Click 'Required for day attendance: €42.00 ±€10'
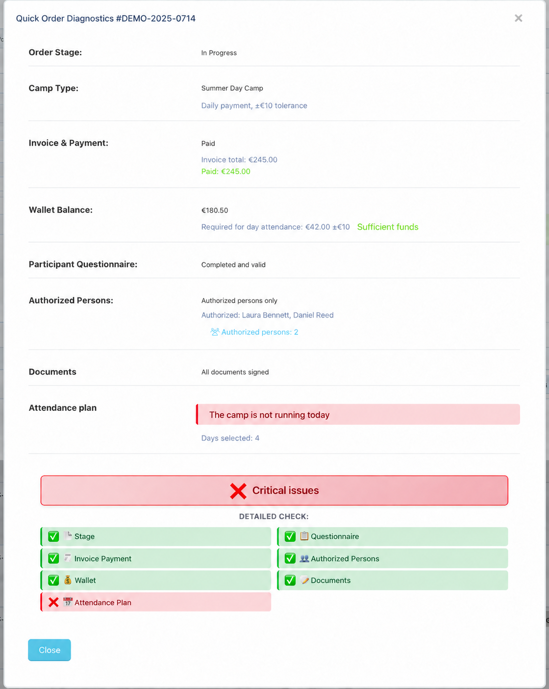The image size is (549, 689). tap(275, 227)
